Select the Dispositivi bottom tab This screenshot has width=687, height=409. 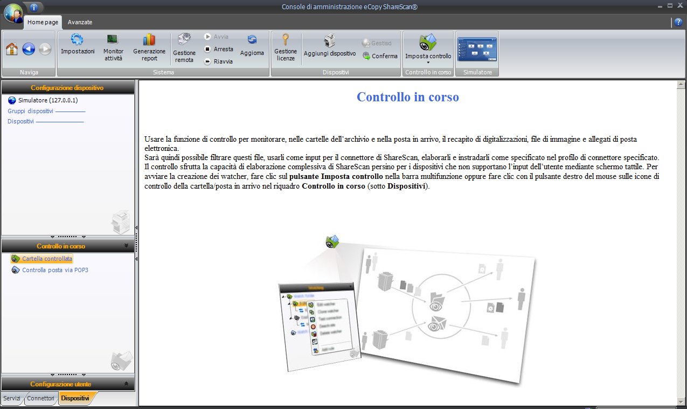click(x=75, y=398)
